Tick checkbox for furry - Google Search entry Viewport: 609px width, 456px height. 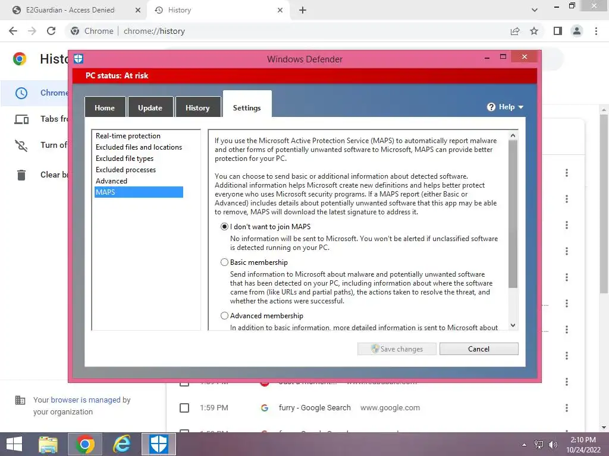(184, 408)
